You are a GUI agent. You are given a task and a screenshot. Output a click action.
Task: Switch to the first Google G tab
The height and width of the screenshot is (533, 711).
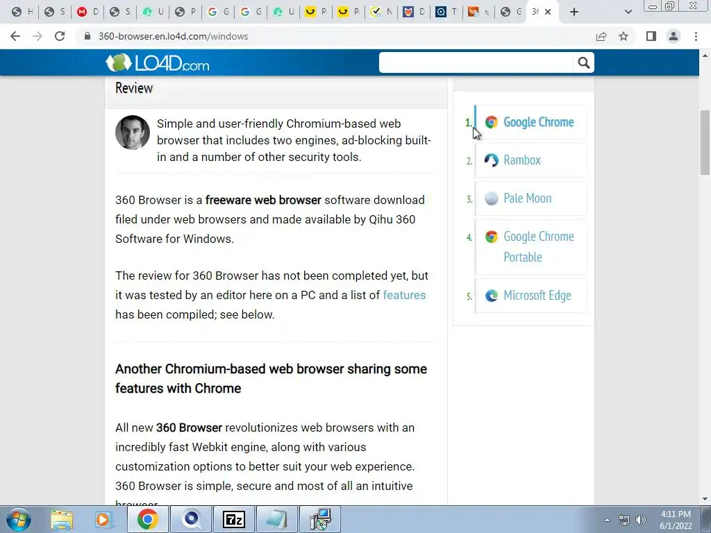tap(218, 12)
